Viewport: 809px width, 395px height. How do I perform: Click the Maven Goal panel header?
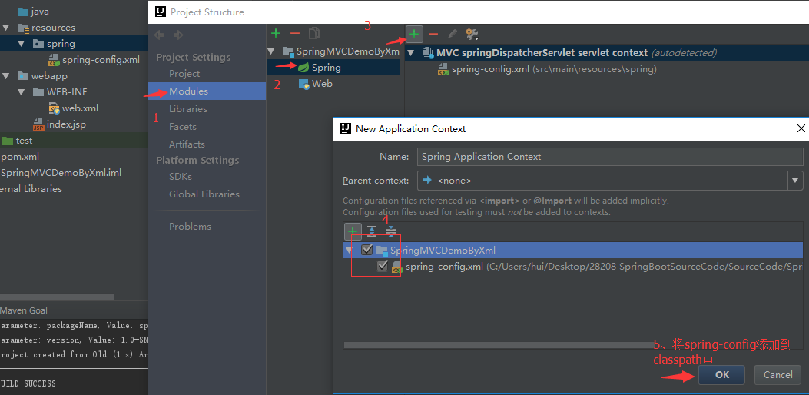24,310
